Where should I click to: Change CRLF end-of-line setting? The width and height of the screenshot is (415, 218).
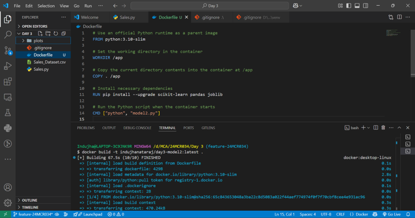[340, 214]
